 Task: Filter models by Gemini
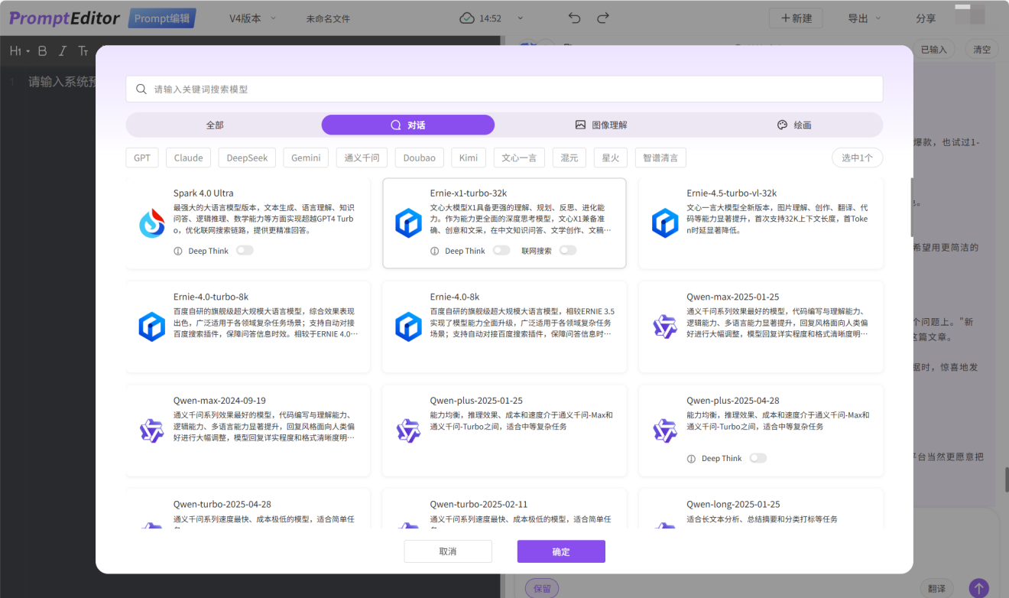307,158
